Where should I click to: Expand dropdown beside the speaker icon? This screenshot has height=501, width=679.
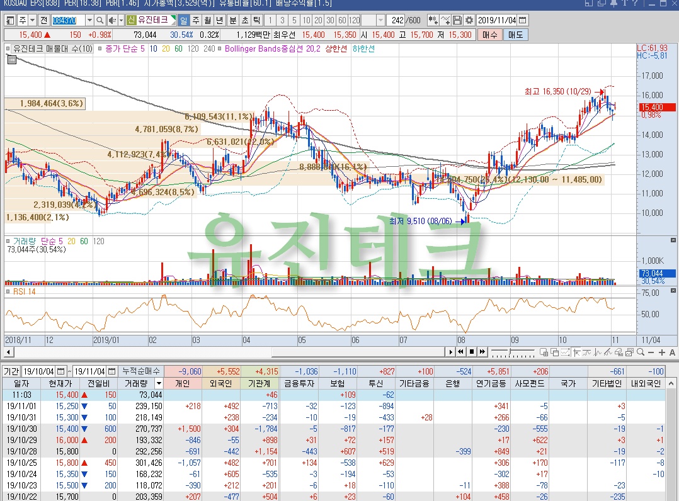pos(121,20)
